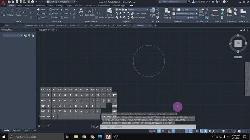The width and height of the screenshot is (250, 140).
Task: Click the Move tool
Action: (x=41, y=9)
